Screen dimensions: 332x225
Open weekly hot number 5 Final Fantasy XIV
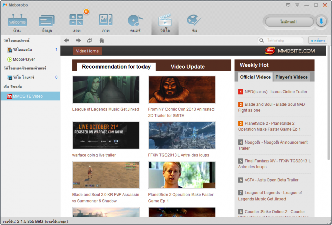point(274,164)
